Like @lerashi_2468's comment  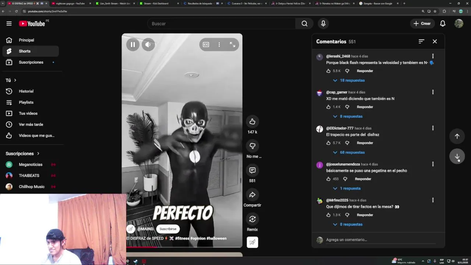(x=329, y=71)
